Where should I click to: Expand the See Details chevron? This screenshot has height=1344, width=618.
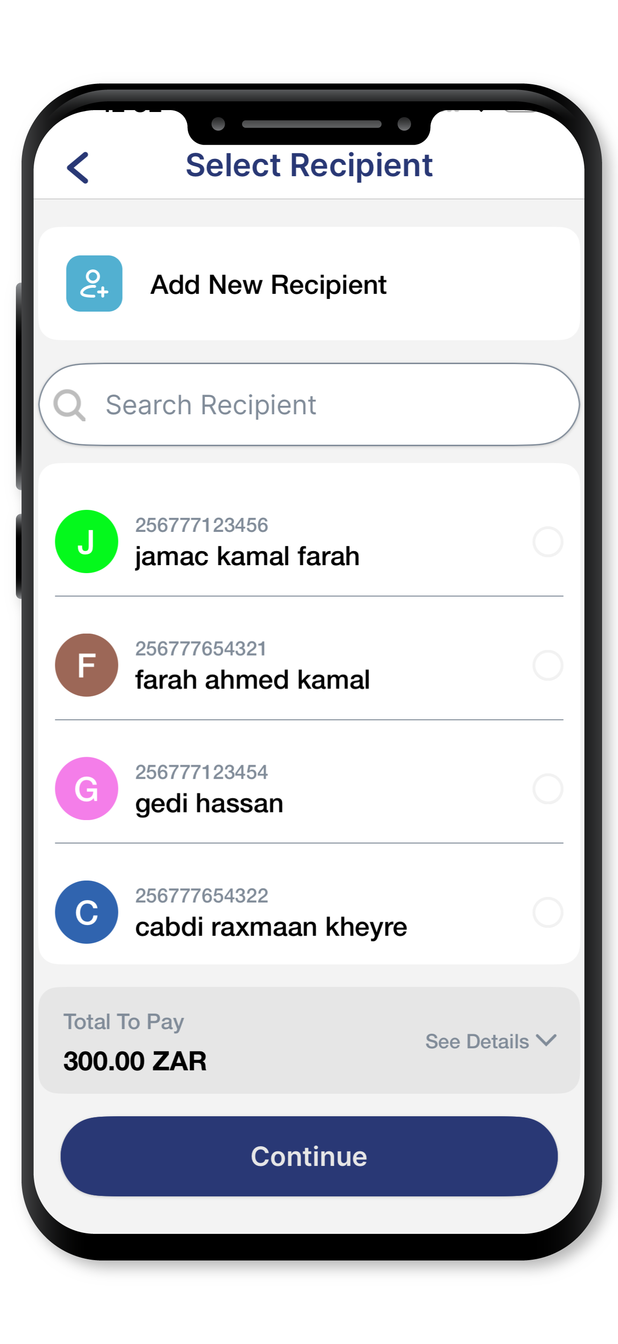coord(546,1040)
